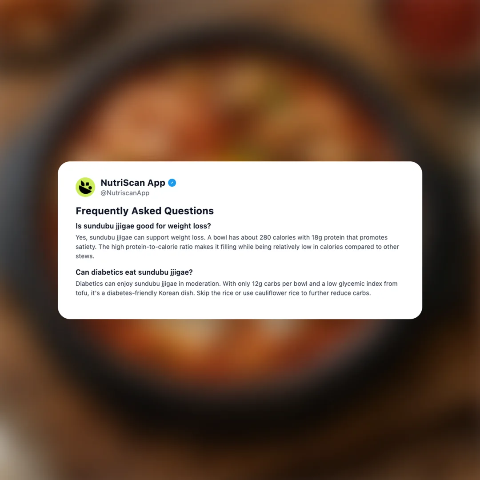
Task: Click the diabetics question heading
Action: tap(134, 272)
